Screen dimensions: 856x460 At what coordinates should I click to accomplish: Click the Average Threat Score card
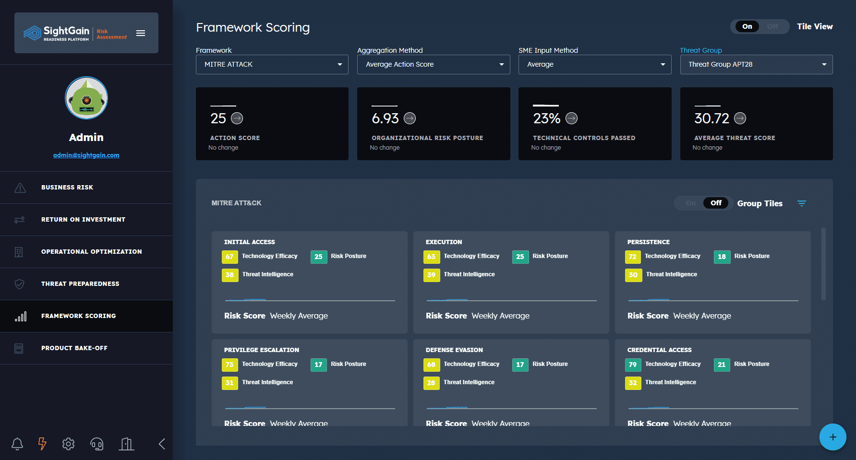point(756,124)
